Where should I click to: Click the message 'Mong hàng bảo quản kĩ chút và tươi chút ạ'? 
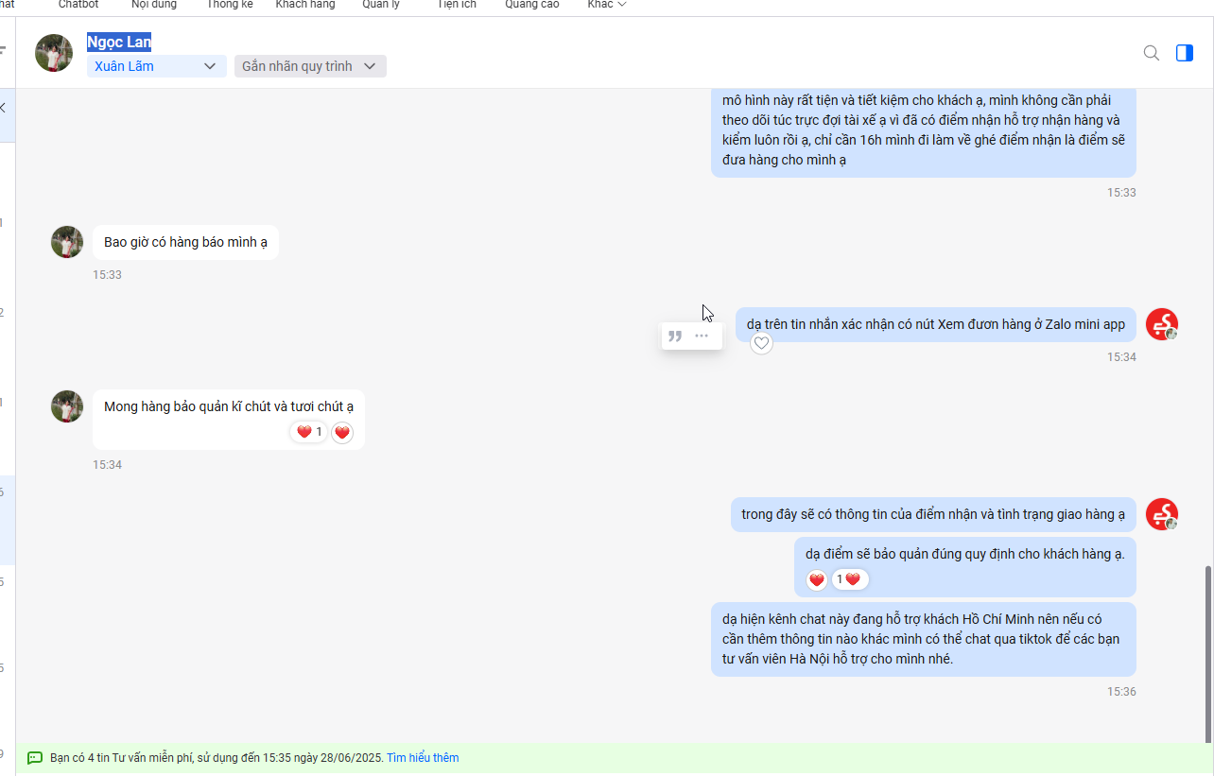[x=229, y=419]
